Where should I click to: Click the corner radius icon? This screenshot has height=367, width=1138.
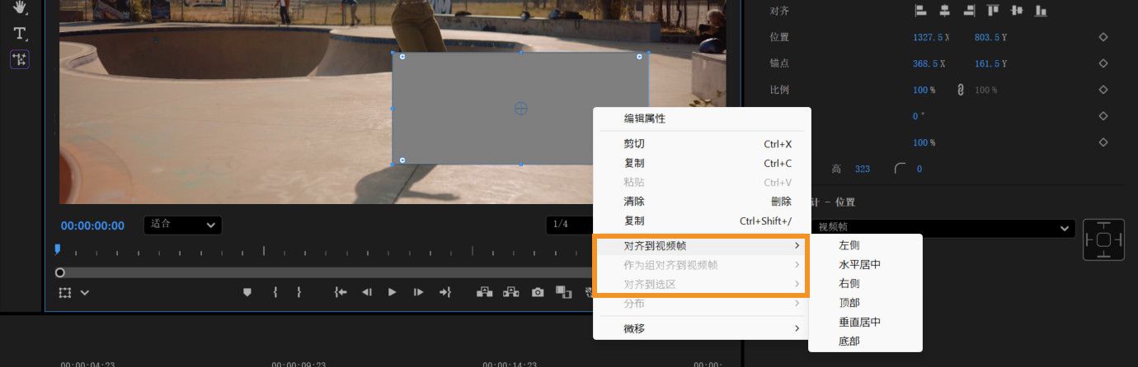click(x=900, y=169)
